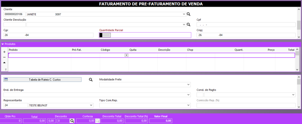302x124 pixels.
Task: Expand the Modalidade Frete dropdown
Action: tap(188, 85)
